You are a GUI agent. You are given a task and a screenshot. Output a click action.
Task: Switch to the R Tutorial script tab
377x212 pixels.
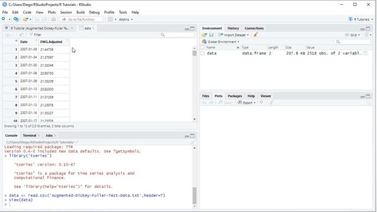39,28
